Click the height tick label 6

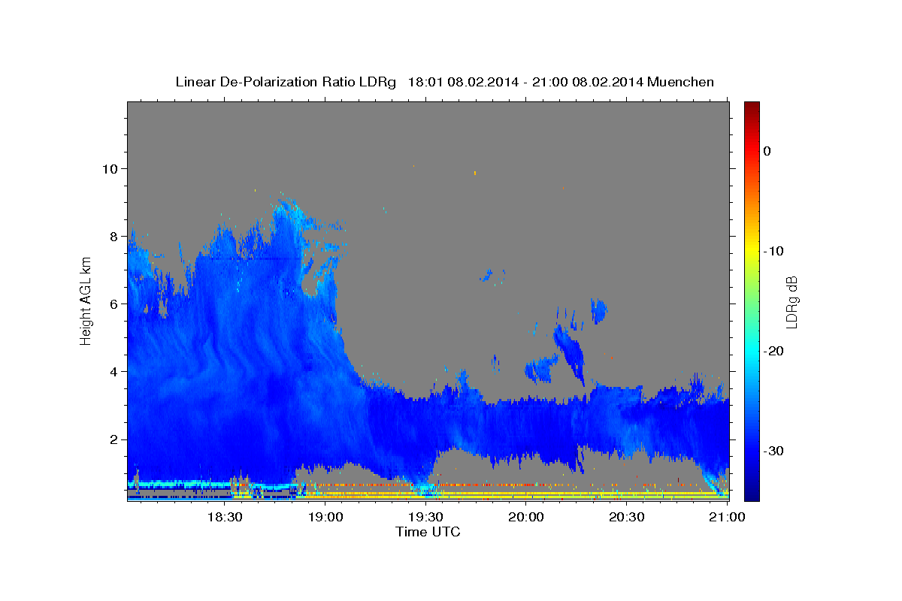(114, 304)
